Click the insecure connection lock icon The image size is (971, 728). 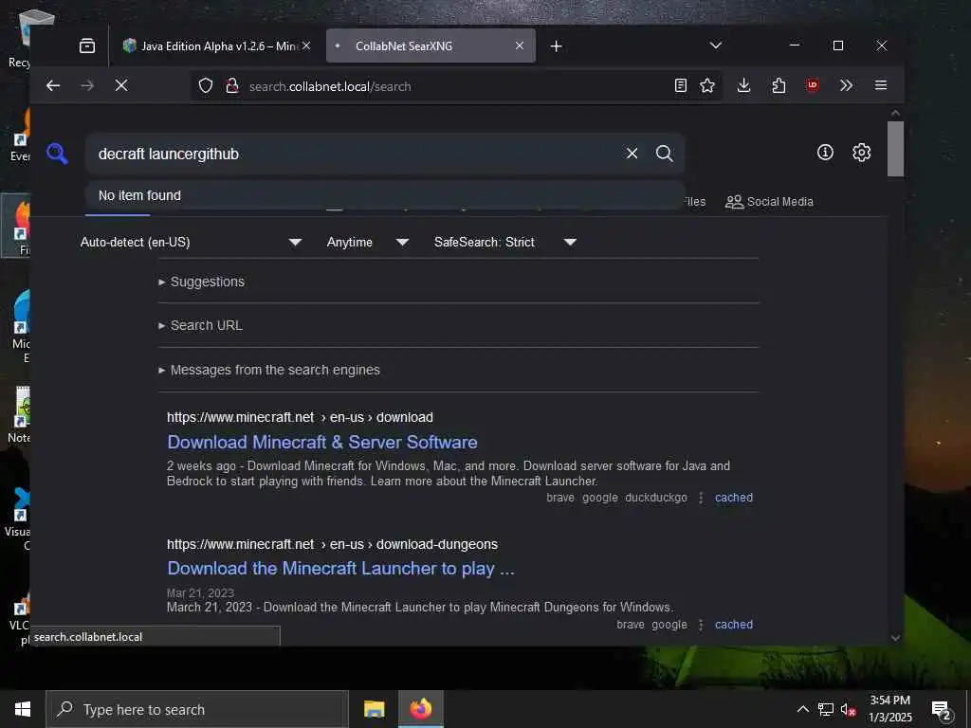(232, 86)
